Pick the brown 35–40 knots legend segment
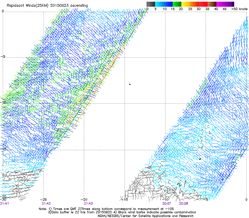The width and height of the screenshot is (249, 218). [212, 4]
